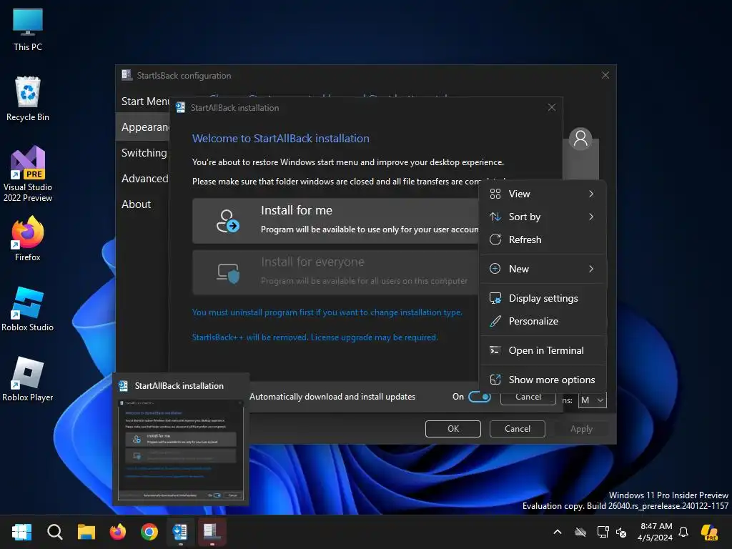Click the StartAllBack installation taskbar preview thumbnail
Image resolution: width=732 pixels, height=549 pixels.
pos(181,450)
